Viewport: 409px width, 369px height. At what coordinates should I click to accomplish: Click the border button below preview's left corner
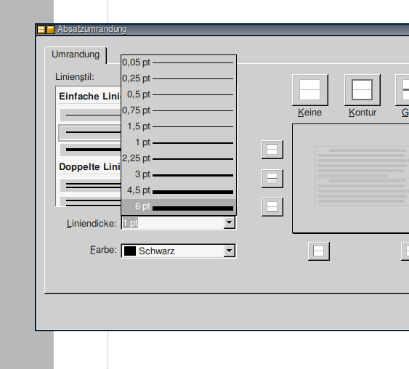coord(318,251)
